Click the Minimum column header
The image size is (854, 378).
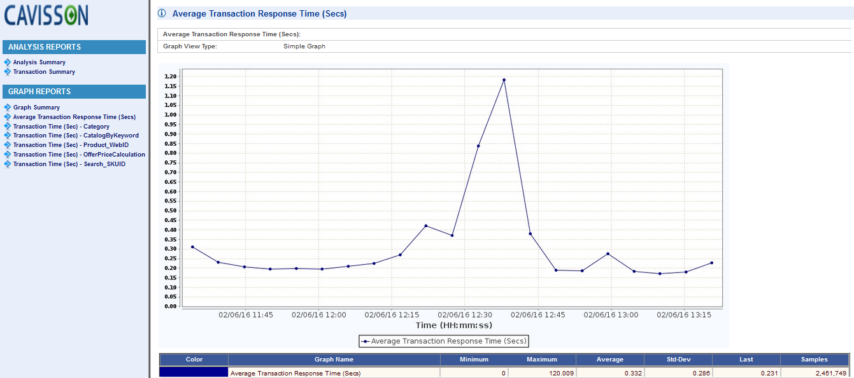[474, 360]
